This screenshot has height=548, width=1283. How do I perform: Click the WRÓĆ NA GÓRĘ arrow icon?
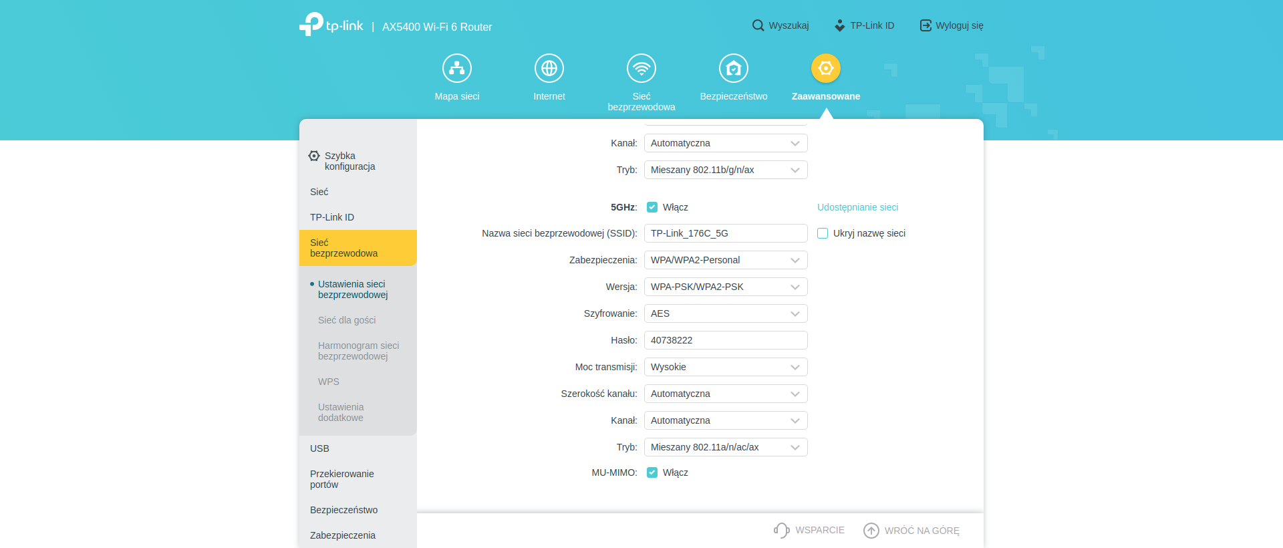871,530
